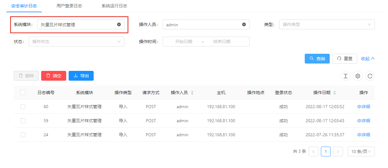Sort by 操作人员 column arrows
Viewport: 388px width, 168px height.
tap(192, 93)
